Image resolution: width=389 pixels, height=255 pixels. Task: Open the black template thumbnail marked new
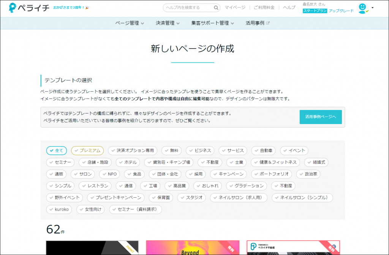coord(92,247)
